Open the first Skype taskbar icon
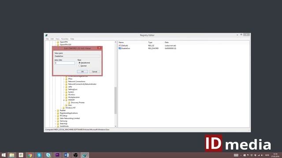This screenshot has height=158, width=282. (x=39, y=155)
